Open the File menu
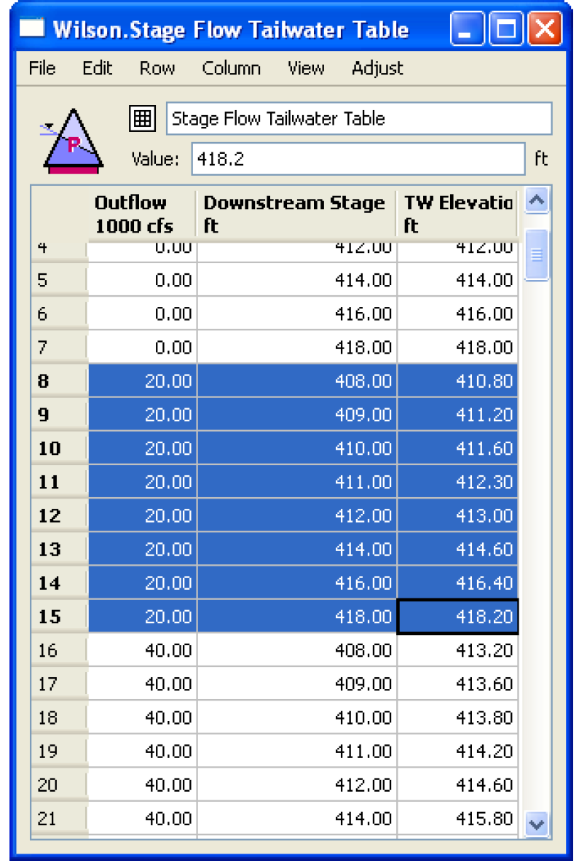Image resolution: width=579 pixels, height=866 pixels. (42, 69)
